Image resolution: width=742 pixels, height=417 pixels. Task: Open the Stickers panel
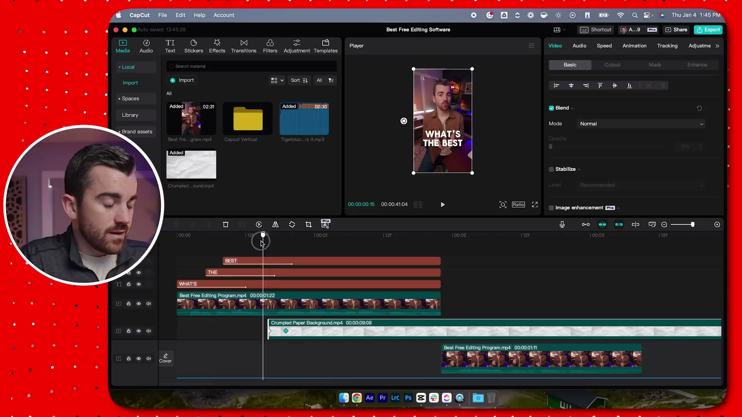tap(194, 46)
